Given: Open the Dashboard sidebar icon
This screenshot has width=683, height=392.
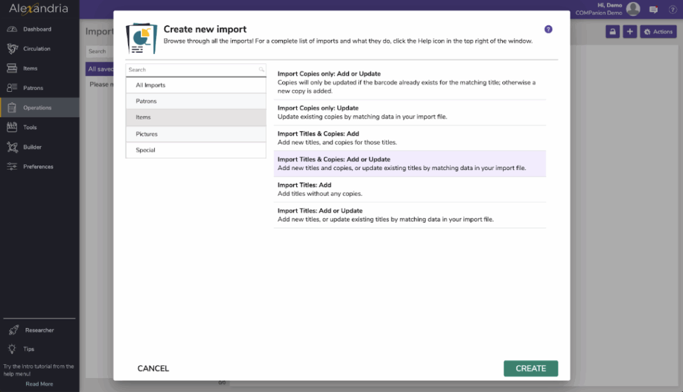Looking at the screenshot, I should coord(12,29).
